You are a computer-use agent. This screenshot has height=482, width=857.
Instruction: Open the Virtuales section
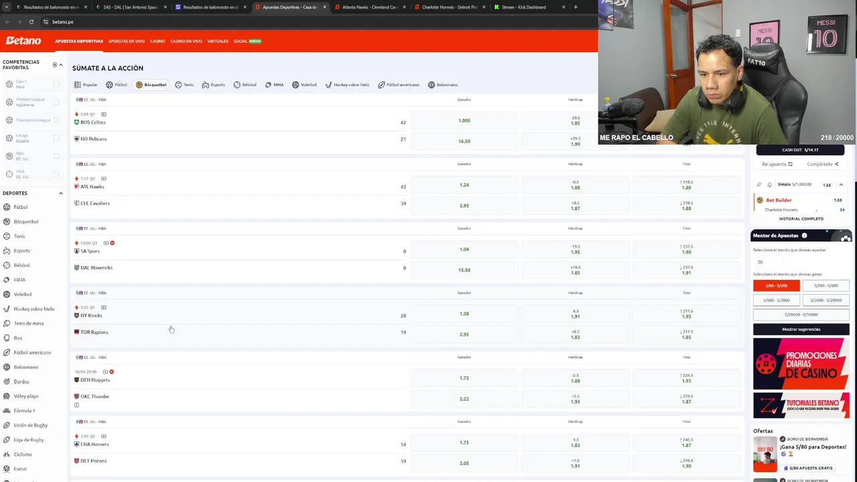pyautogui.click(x=218, y=42)
